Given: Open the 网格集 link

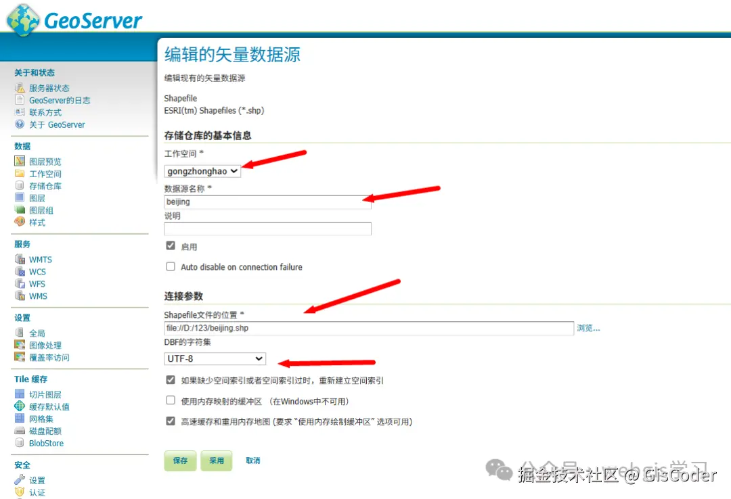Looking at the screenshot, I should click(41, 419).
